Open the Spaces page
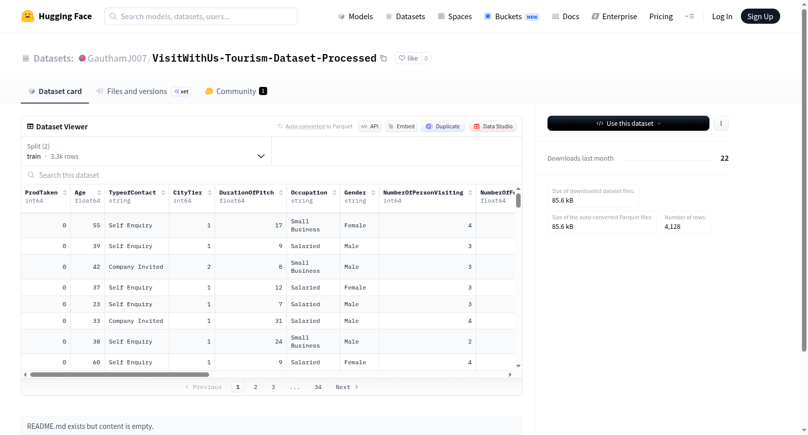The image size is (808, 435). (454, 17)
